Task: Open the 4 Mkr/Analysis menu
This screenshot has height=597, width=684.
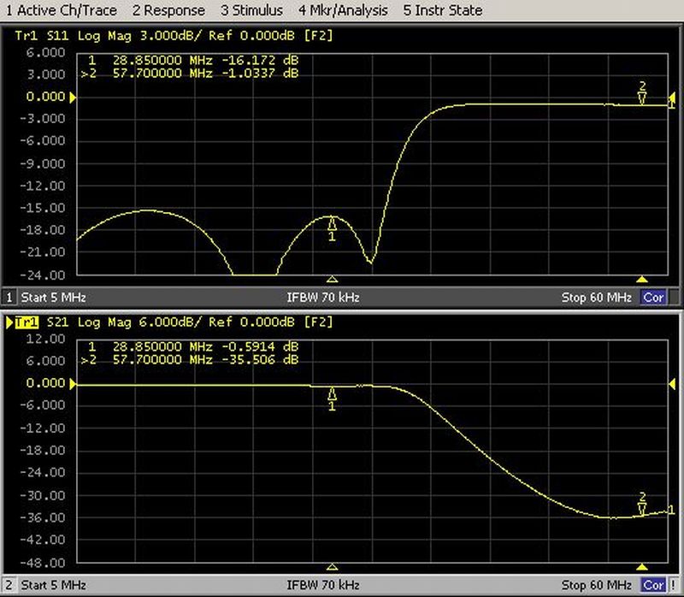Action: point(343,11)
